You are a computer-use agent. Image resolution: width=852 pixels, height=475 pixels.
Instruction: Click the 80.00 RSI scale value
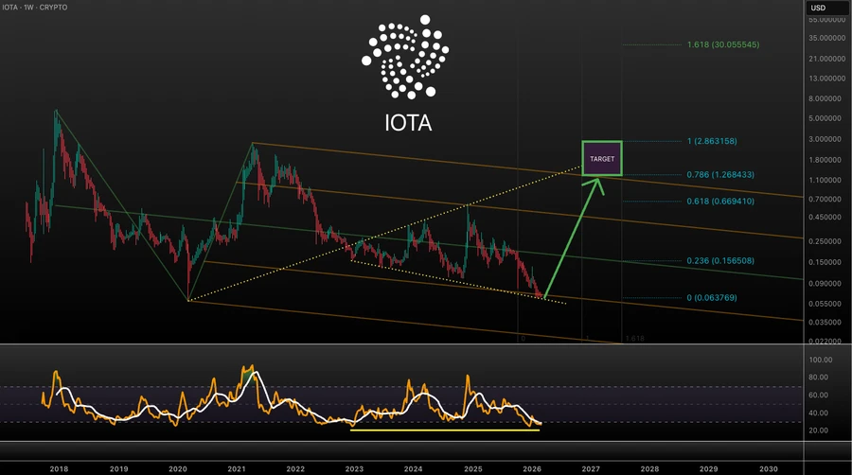coord(819,378)
